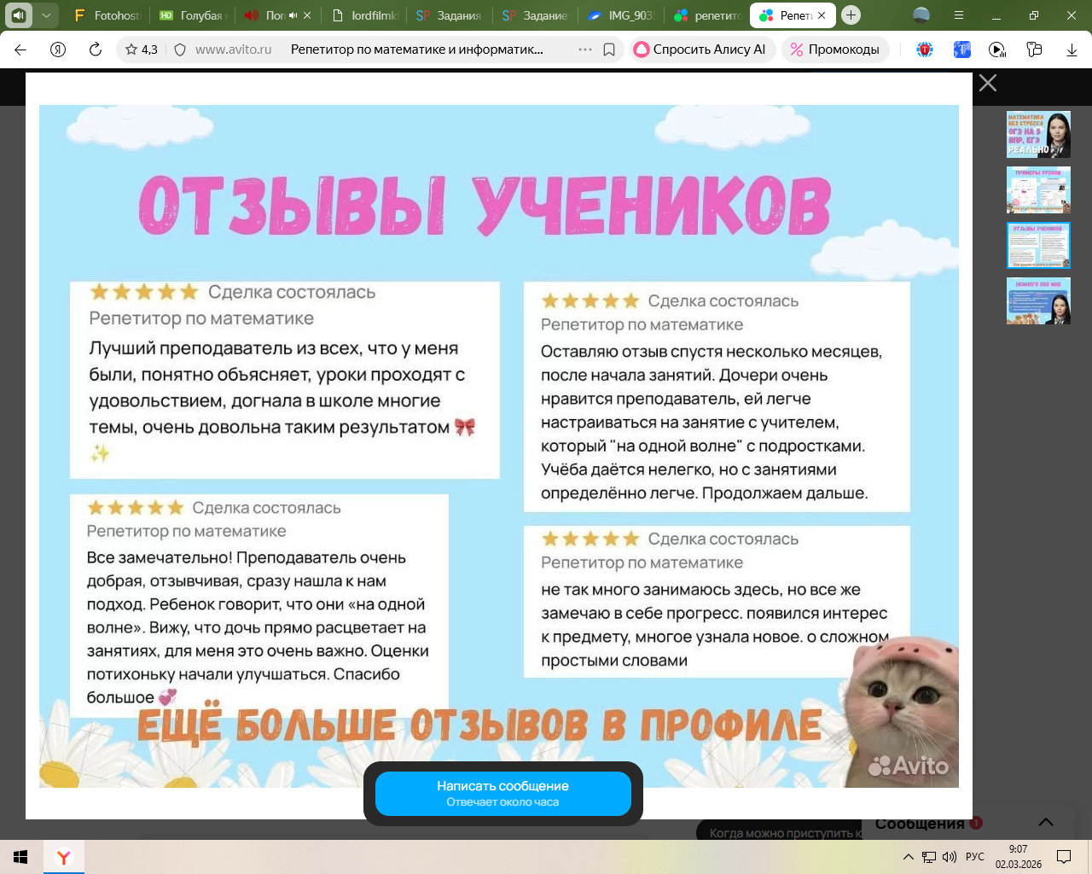This screenshot has height=874, width=1092.
Task: Open the taskbar clock showing 9:07
Action: (x=1019, y=857)
